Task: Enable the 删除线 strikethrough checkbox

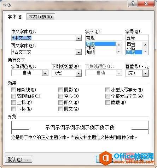Action: 13,90
